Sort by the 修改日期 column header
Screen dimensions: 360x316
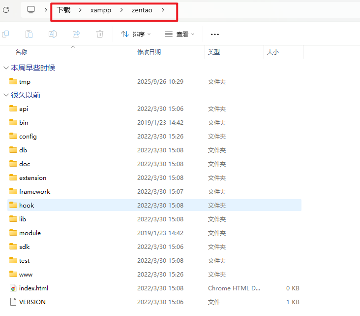click(149, 52)
